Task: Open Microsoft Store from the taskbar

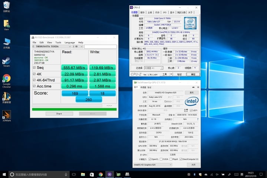Action: [x=92, y=174]
